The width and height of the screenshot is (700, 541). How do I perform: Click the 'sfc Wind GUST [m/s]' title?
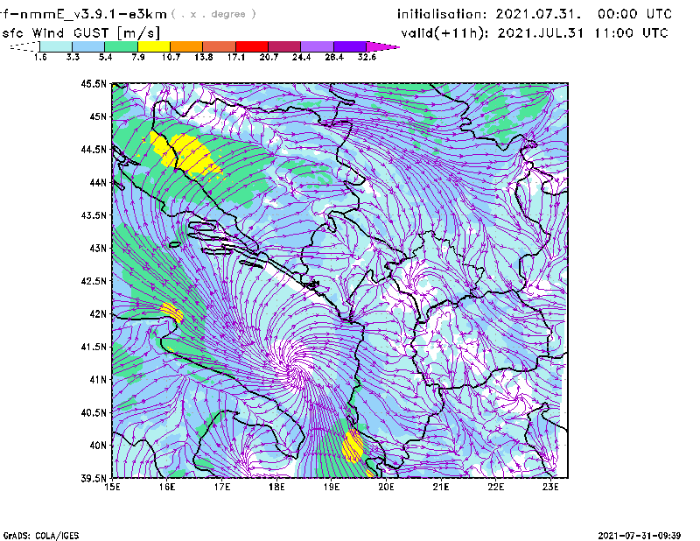80,32
